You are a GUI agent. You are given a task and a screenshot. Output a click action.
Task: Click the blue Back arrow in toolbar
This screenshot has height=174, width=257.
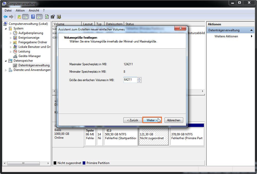5,17
